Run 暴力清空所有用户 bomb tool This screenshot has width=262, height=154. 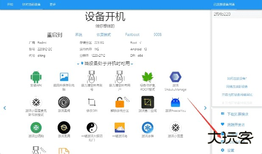pyautogui.click(x=120, y=77)
